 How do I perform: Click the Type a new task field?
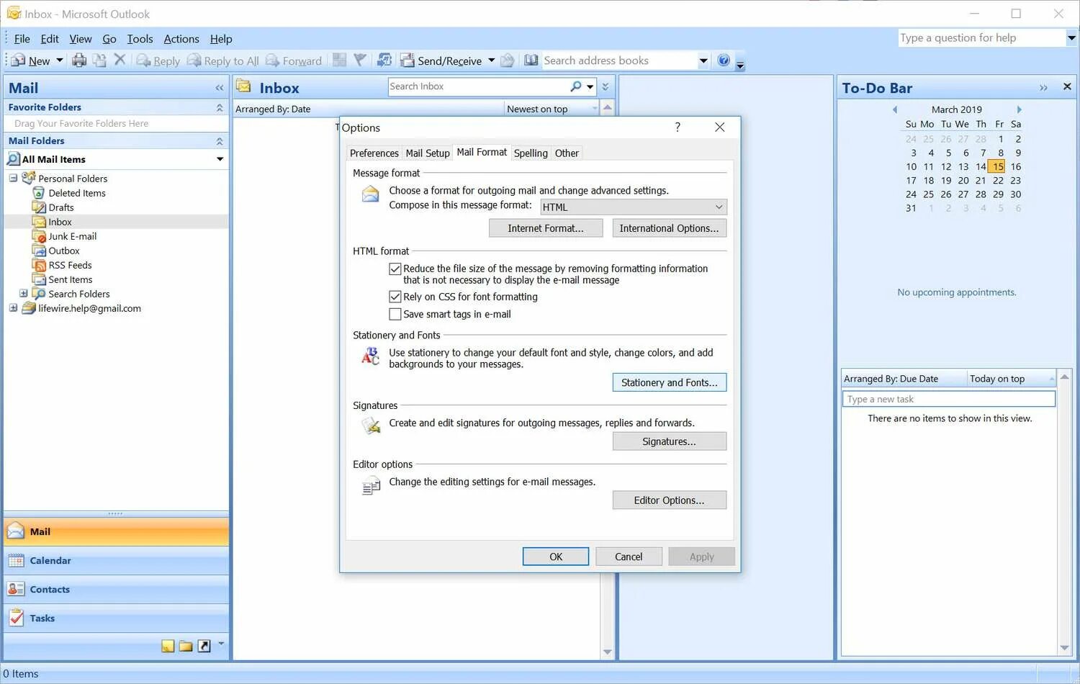[949, 399]
